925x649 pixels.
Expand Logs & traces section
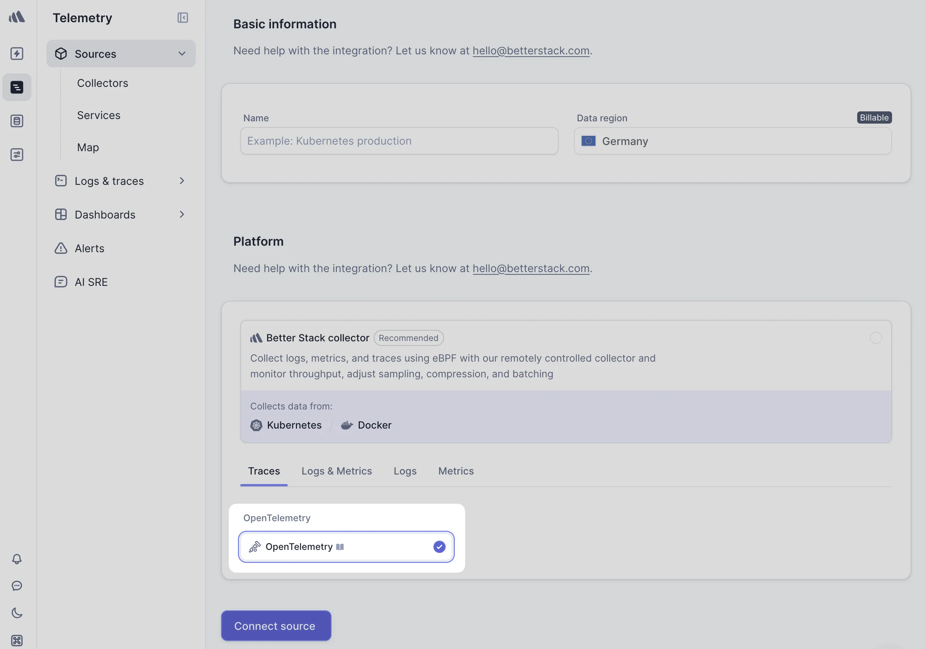[182, 181]
